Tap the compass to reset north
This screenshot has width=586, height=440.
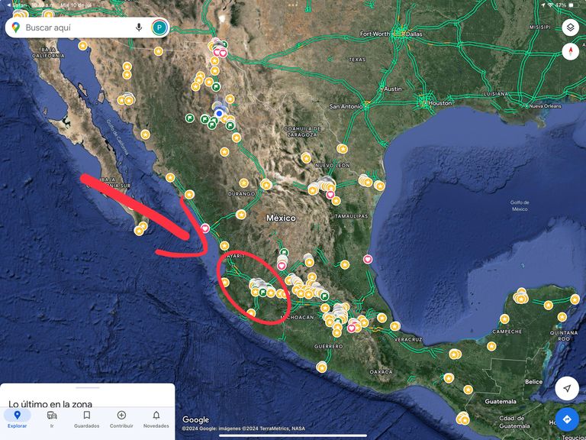[x=570, y=52]
